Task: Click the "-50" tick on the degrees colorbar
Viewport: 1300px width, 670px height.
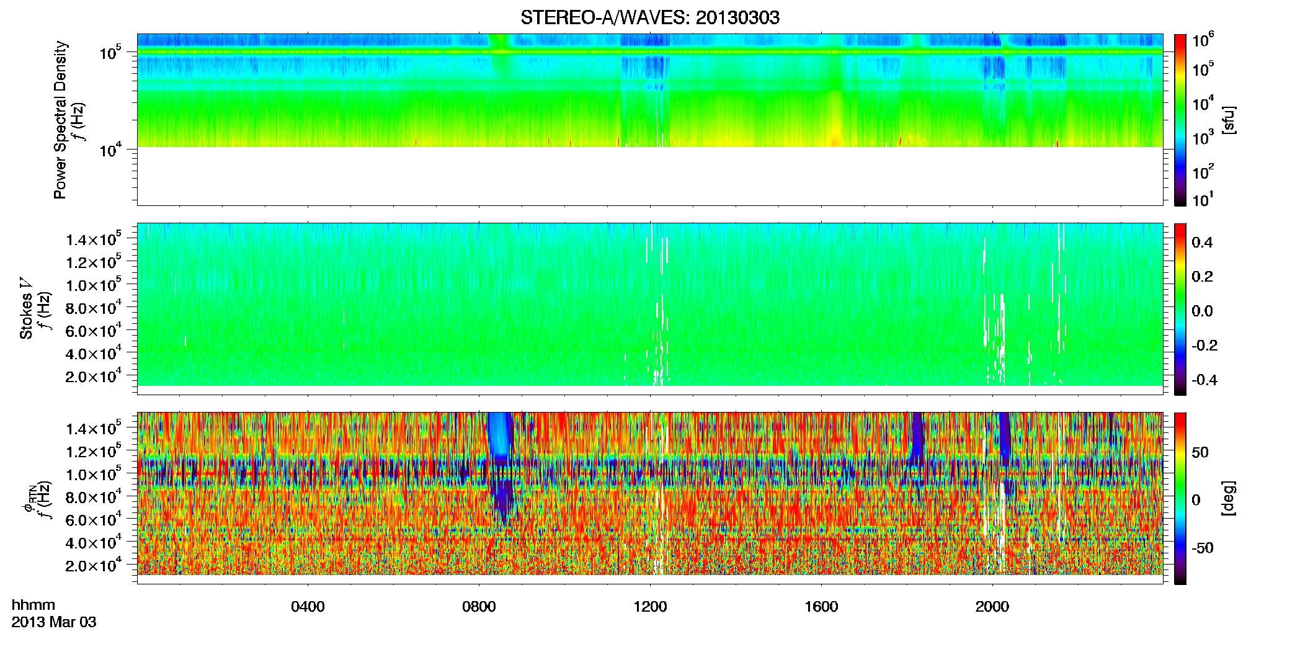Action: click(1203, 548)
